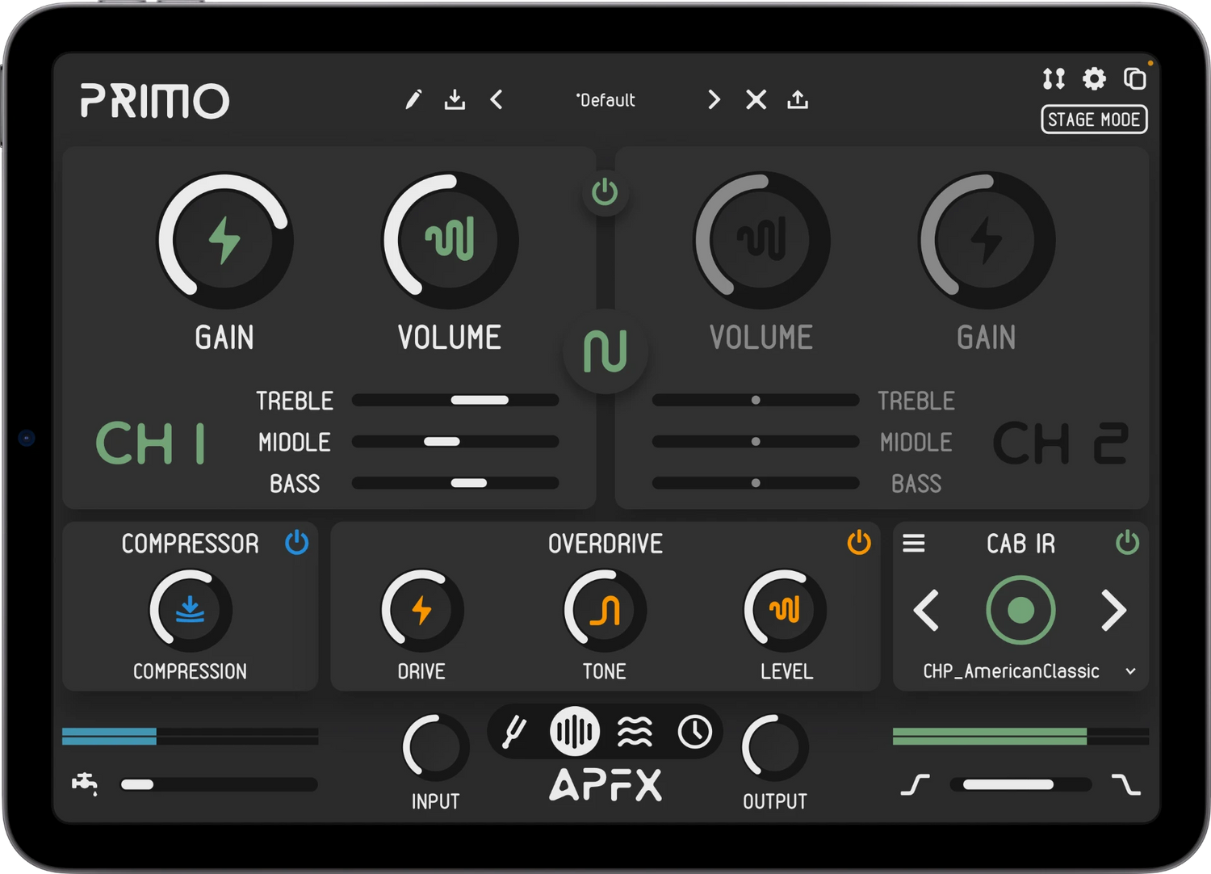Click the pencil edit preset icon
Image resolution: width=1211 pixels, height=874 pixels.
click(x=413, y=100)
